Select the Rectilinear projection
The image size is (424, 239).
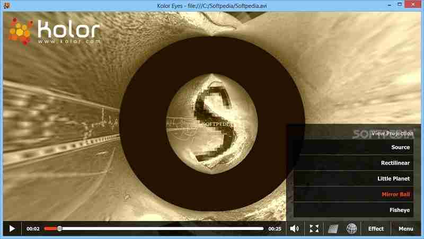pyautogui.click(x=354, y=163)
